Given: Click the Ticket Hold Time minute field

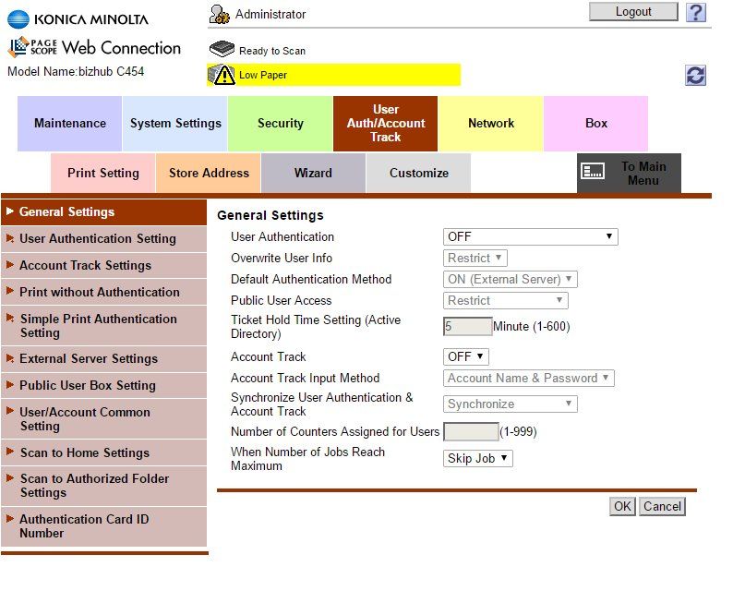Looking at the screenshot, I should click(468, 326).
